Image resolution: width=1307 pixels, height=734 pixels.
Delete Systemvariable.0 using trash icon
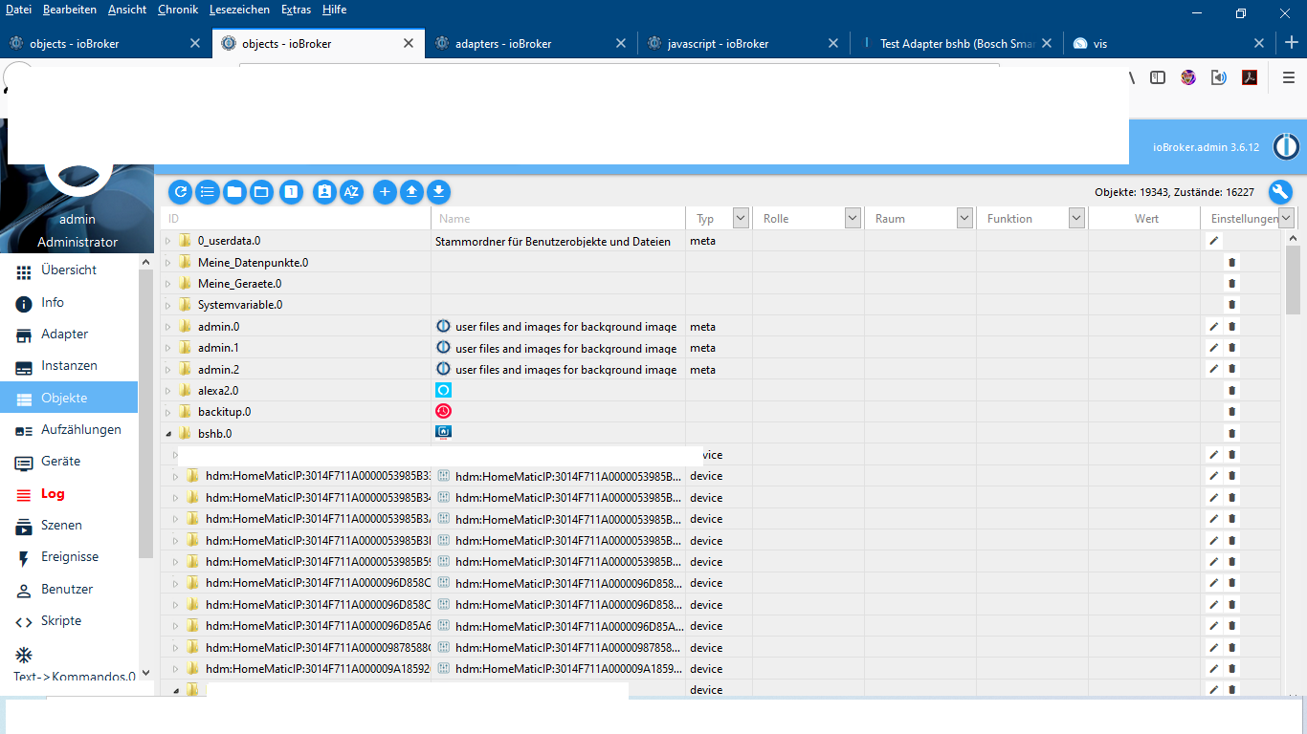1232,305
